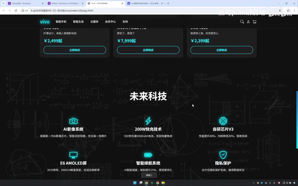Open the Chrome profile avatar
Viewport: 298px width, 186px height.
[x=288, y=11]
